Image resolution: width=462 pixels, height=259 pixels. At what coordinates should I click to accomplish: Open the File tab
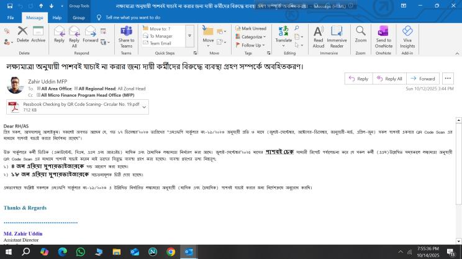(11, 18)
